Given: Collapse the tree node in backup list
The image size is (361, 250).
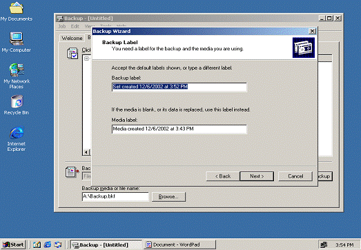Looking at the screenshot, I should (86, 59).
